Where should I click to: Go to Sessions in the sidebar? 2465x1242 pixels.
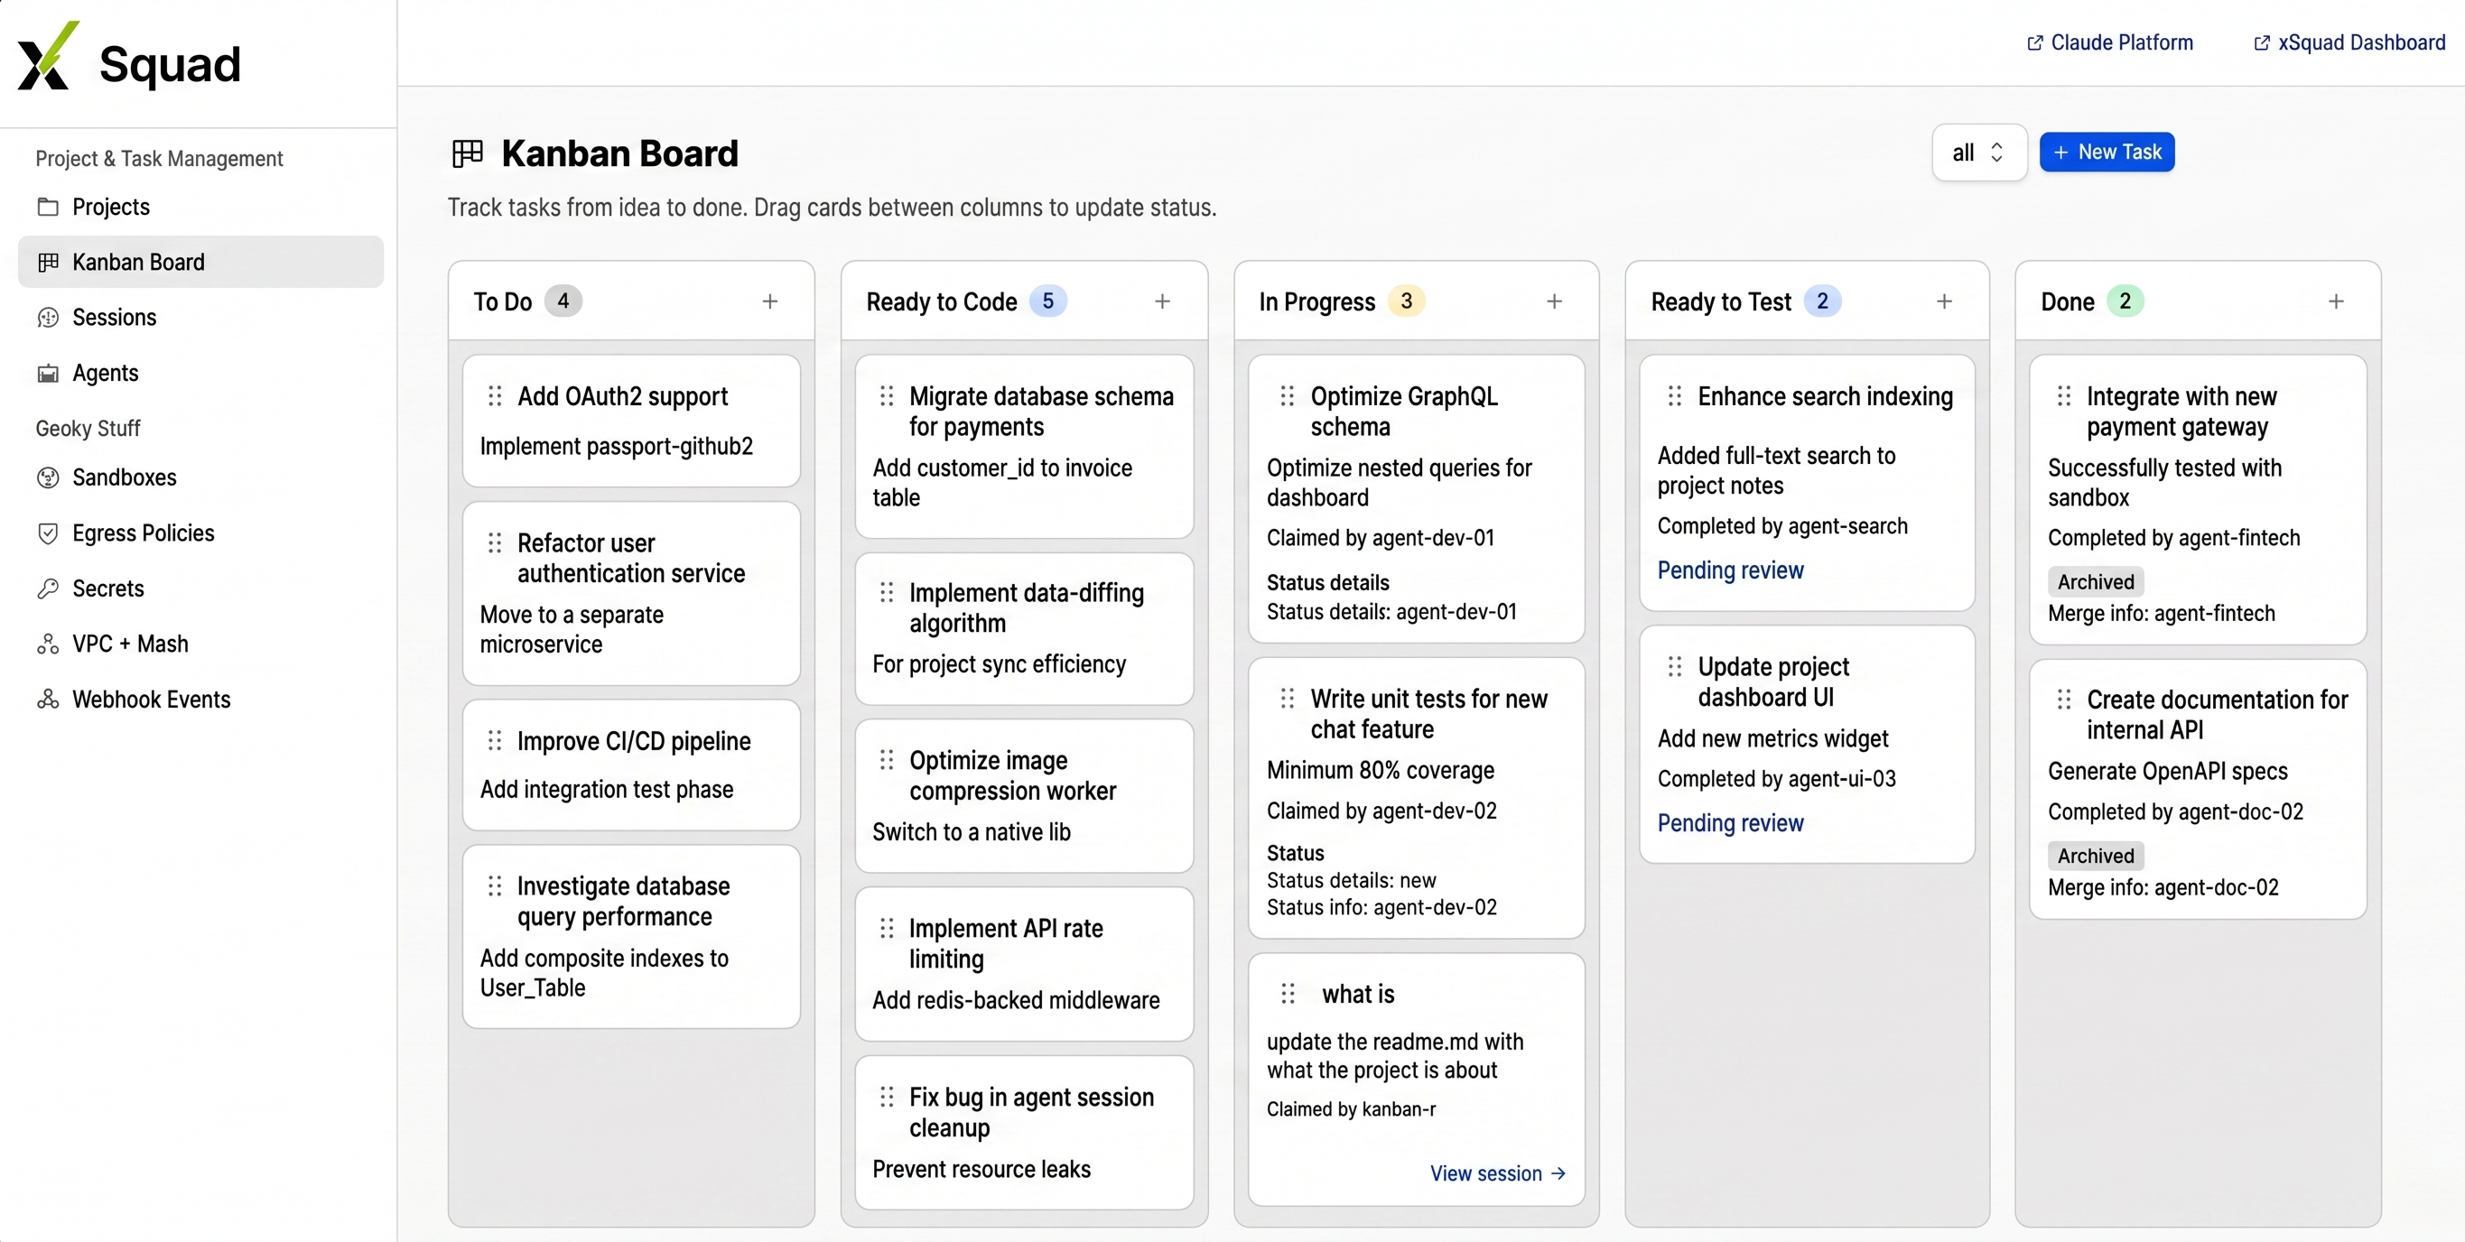pyautogui.click(x=201, y=318)
